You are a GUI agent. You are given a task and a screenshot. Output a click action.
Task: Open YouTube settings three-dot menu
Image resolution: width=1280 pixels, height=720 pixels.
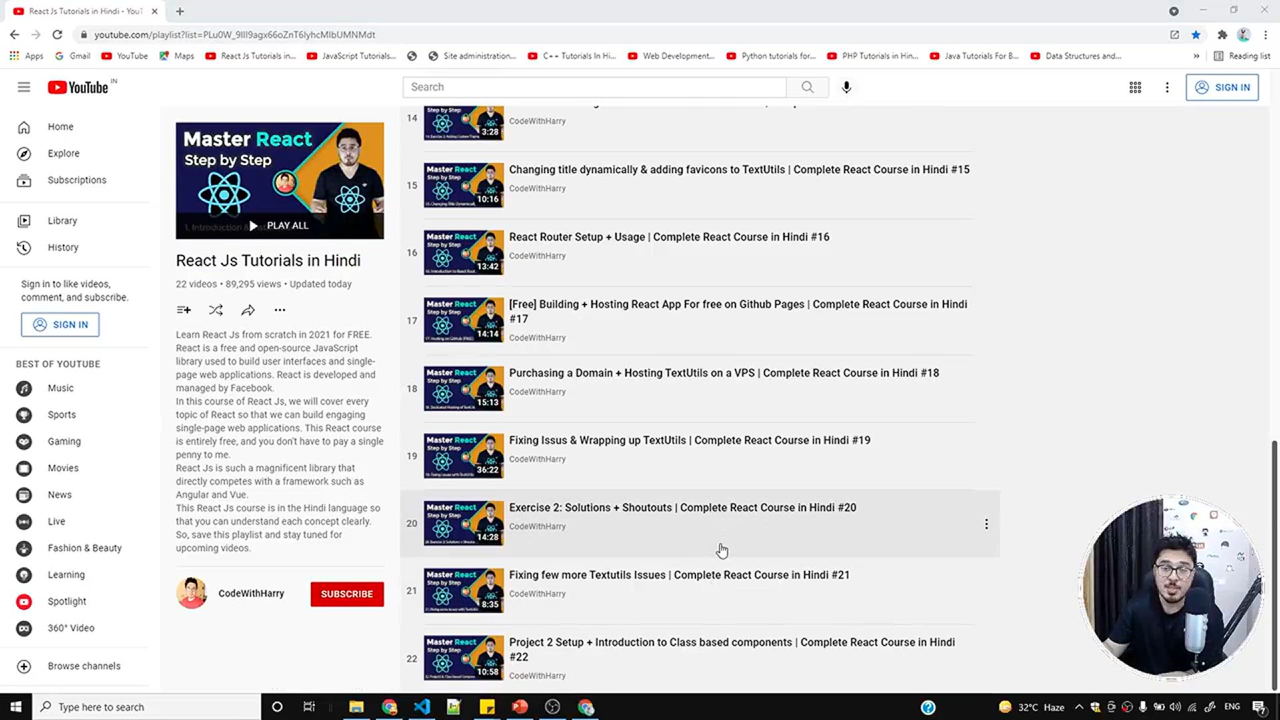point(1167,87)
